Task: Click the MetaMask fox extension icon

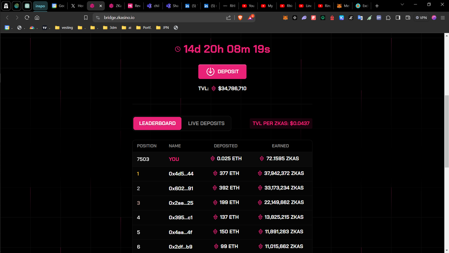Action: 285,18
